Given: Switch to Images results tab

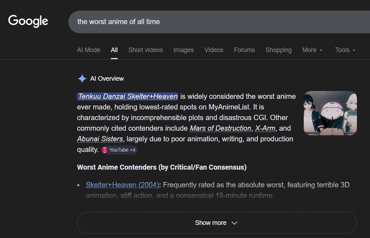Looking at the screenshot, I should [184, 50].
